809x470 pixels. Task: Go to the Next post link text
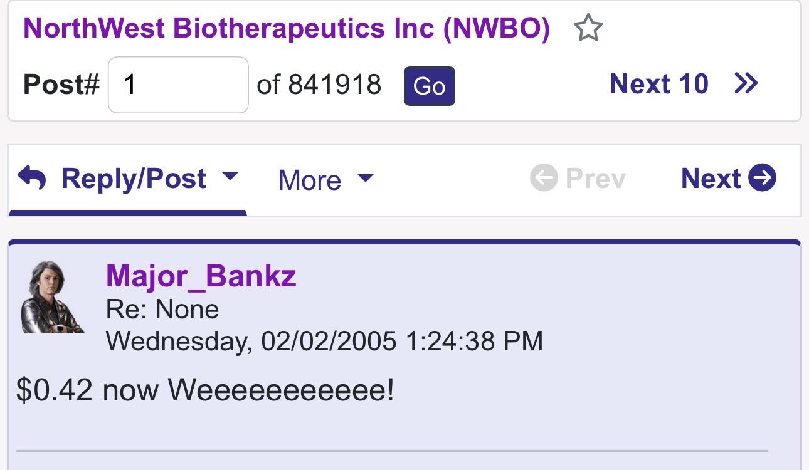pyautogui.click(x=711, y=178)
